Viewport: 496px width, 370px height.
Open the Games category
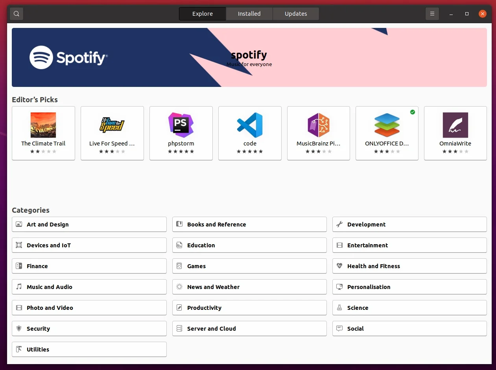click(249, 266)
